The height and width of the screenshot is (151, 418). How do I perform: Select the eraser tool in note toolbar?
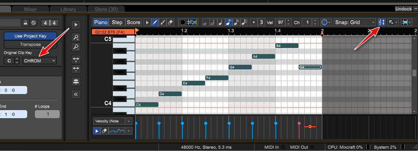click(171, 23)
